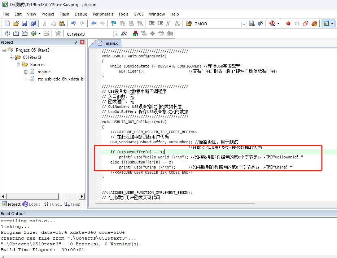The height and width of the screenshot is (258, 337).
Task: Start debug session with red d magnifier
Action: pyautogui.click(x=272, y=23)
